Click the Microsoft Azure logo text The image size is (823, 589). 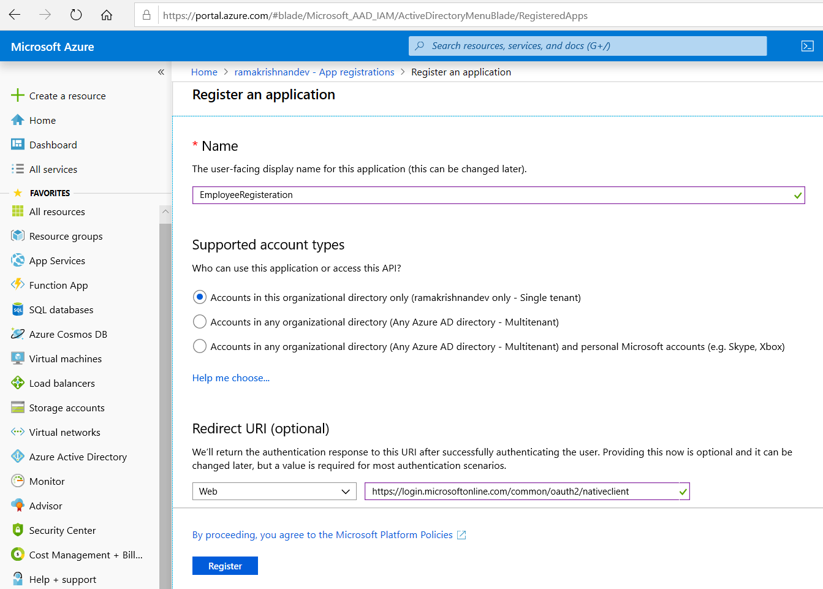click(53, 47)
